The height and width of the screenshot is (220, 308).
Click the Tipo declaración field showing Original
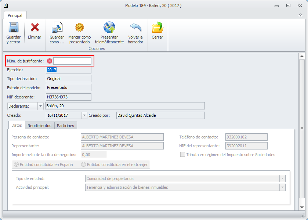[69, 79]
